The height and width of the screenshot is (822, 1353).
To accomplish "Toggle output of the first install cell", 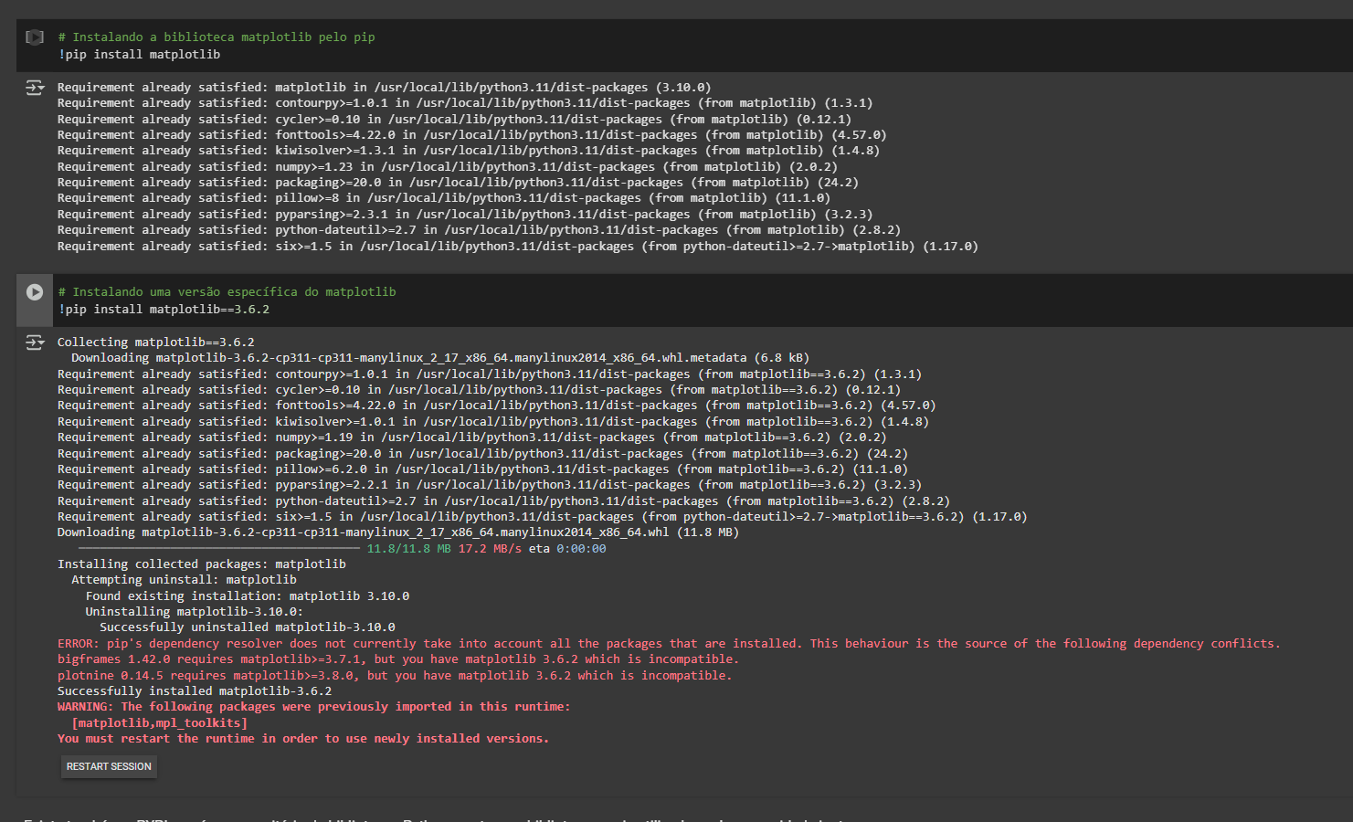I will [x=35, y=88].
